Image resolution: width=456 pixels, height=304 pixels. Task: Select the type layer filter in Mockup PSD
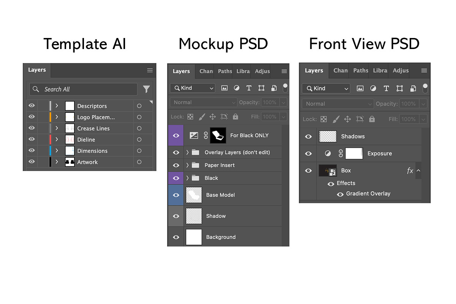click(x=249, y=88)
